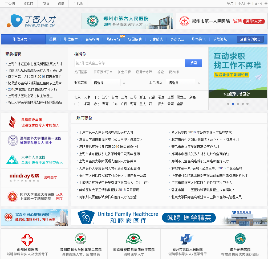Click the blue 搜索 button
Screen dimensions: 268x259
pos(193,63)
